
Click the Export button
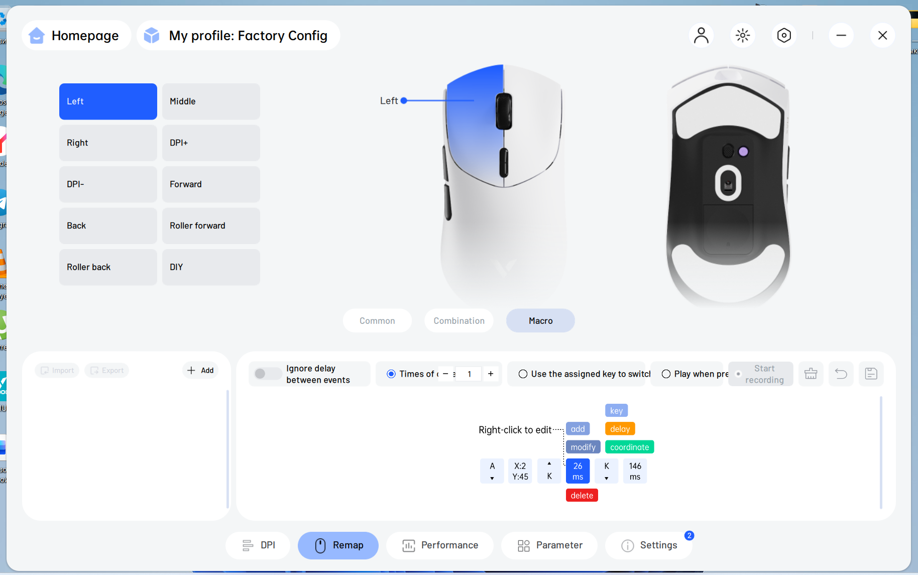point(107,371)
